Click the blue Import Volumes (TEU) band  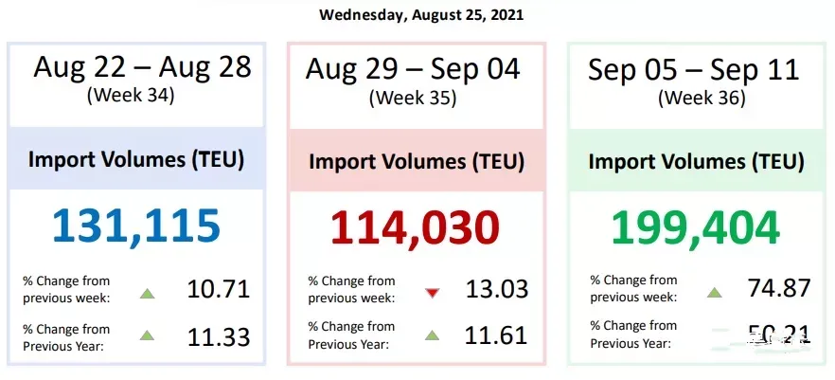coord(136,159)
